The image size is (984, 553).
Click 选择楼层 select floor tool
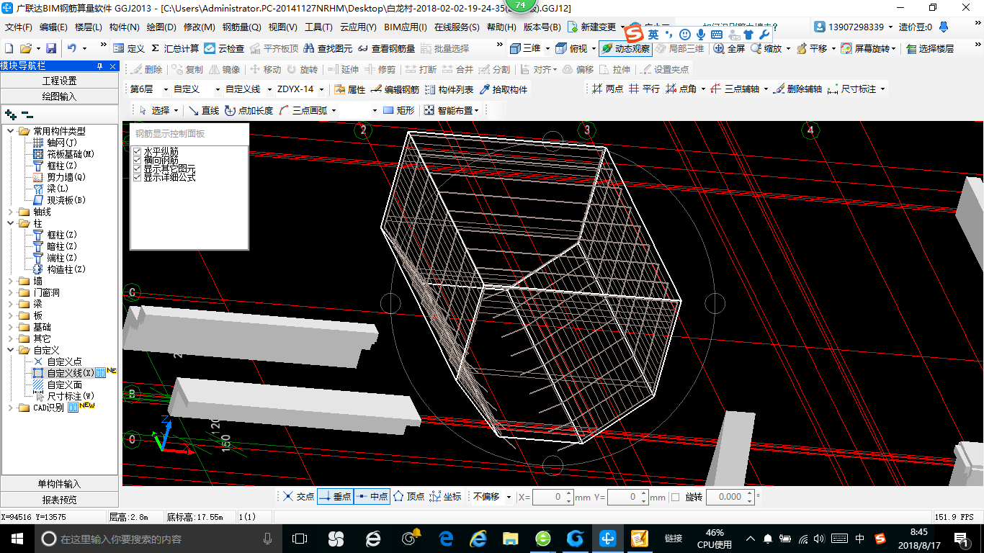click(930, 48)
